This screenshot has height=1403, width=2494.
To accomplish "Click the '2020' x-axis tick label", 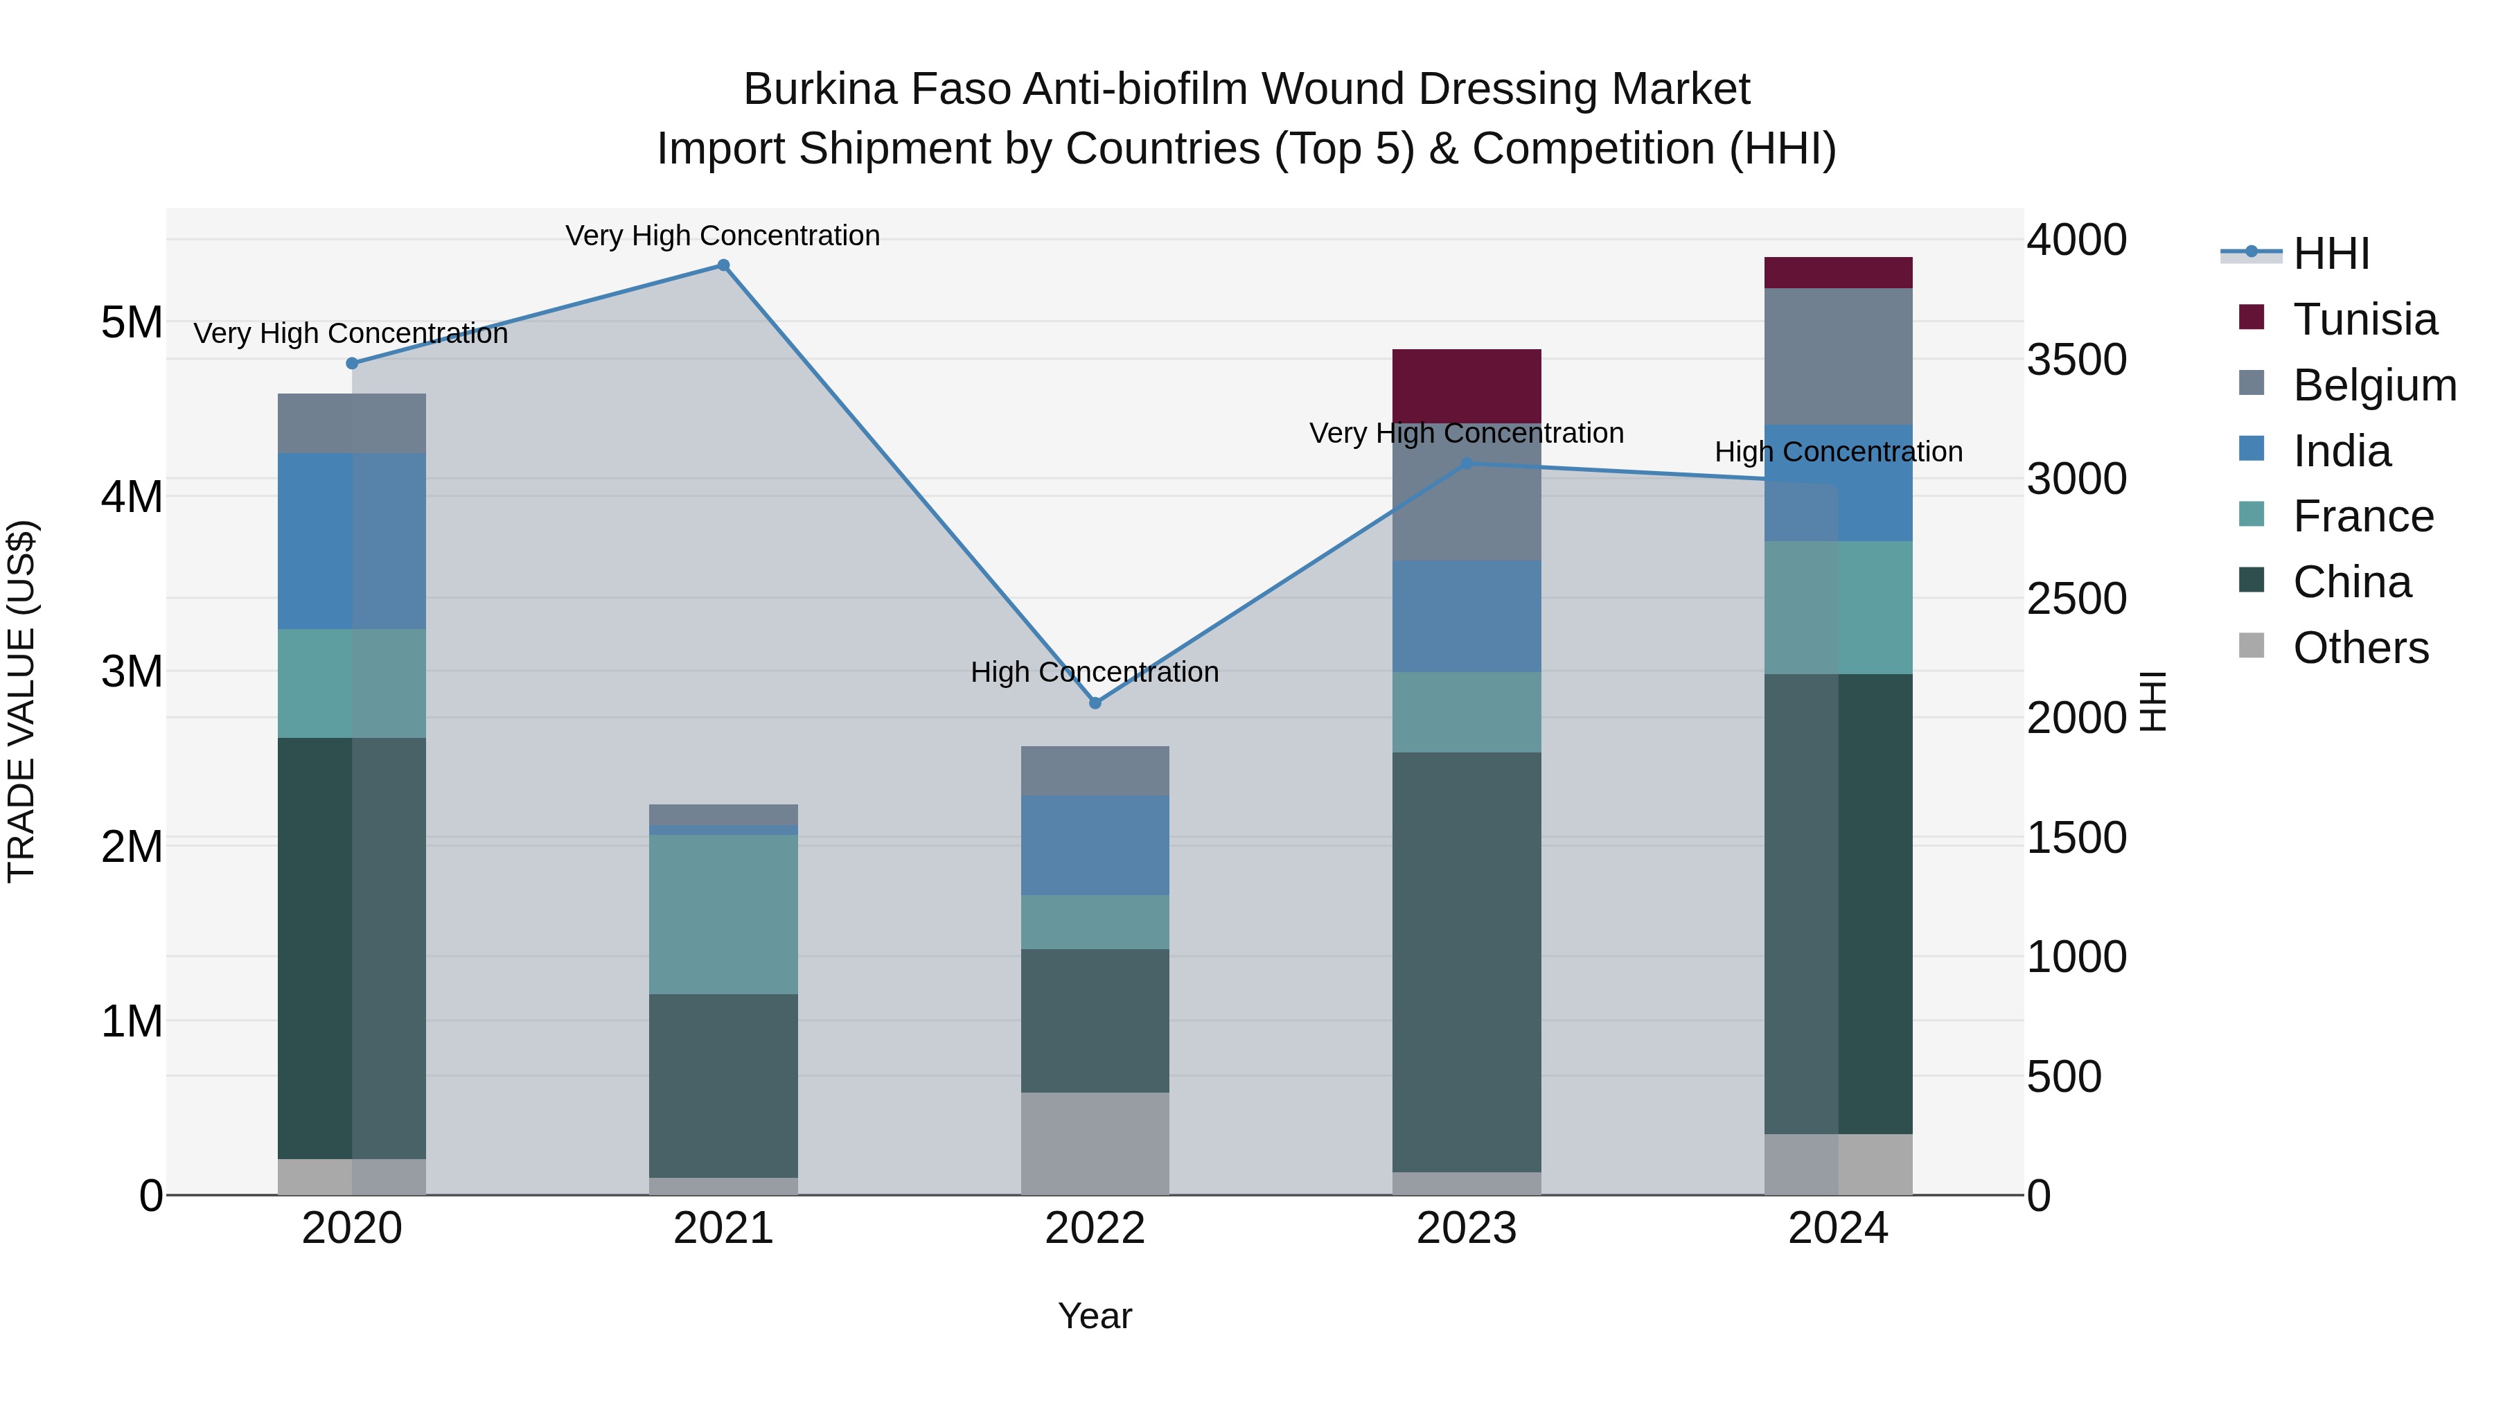I will (x=351, y=1228).
